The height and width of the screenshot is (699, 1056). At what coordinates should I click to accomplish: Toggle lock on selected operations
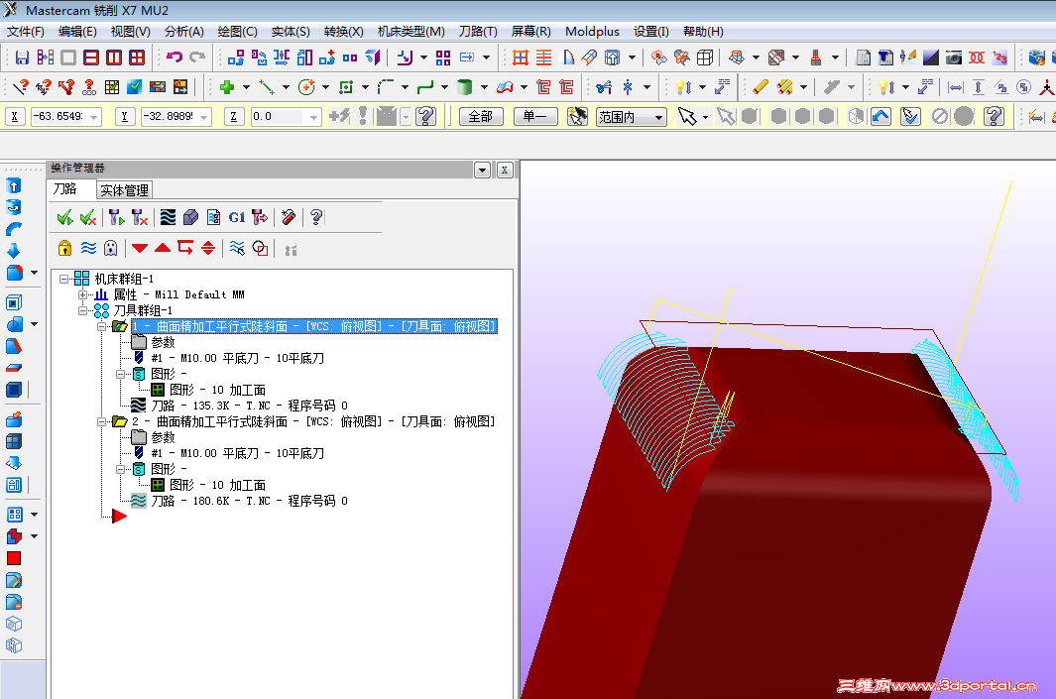(64, 249)
